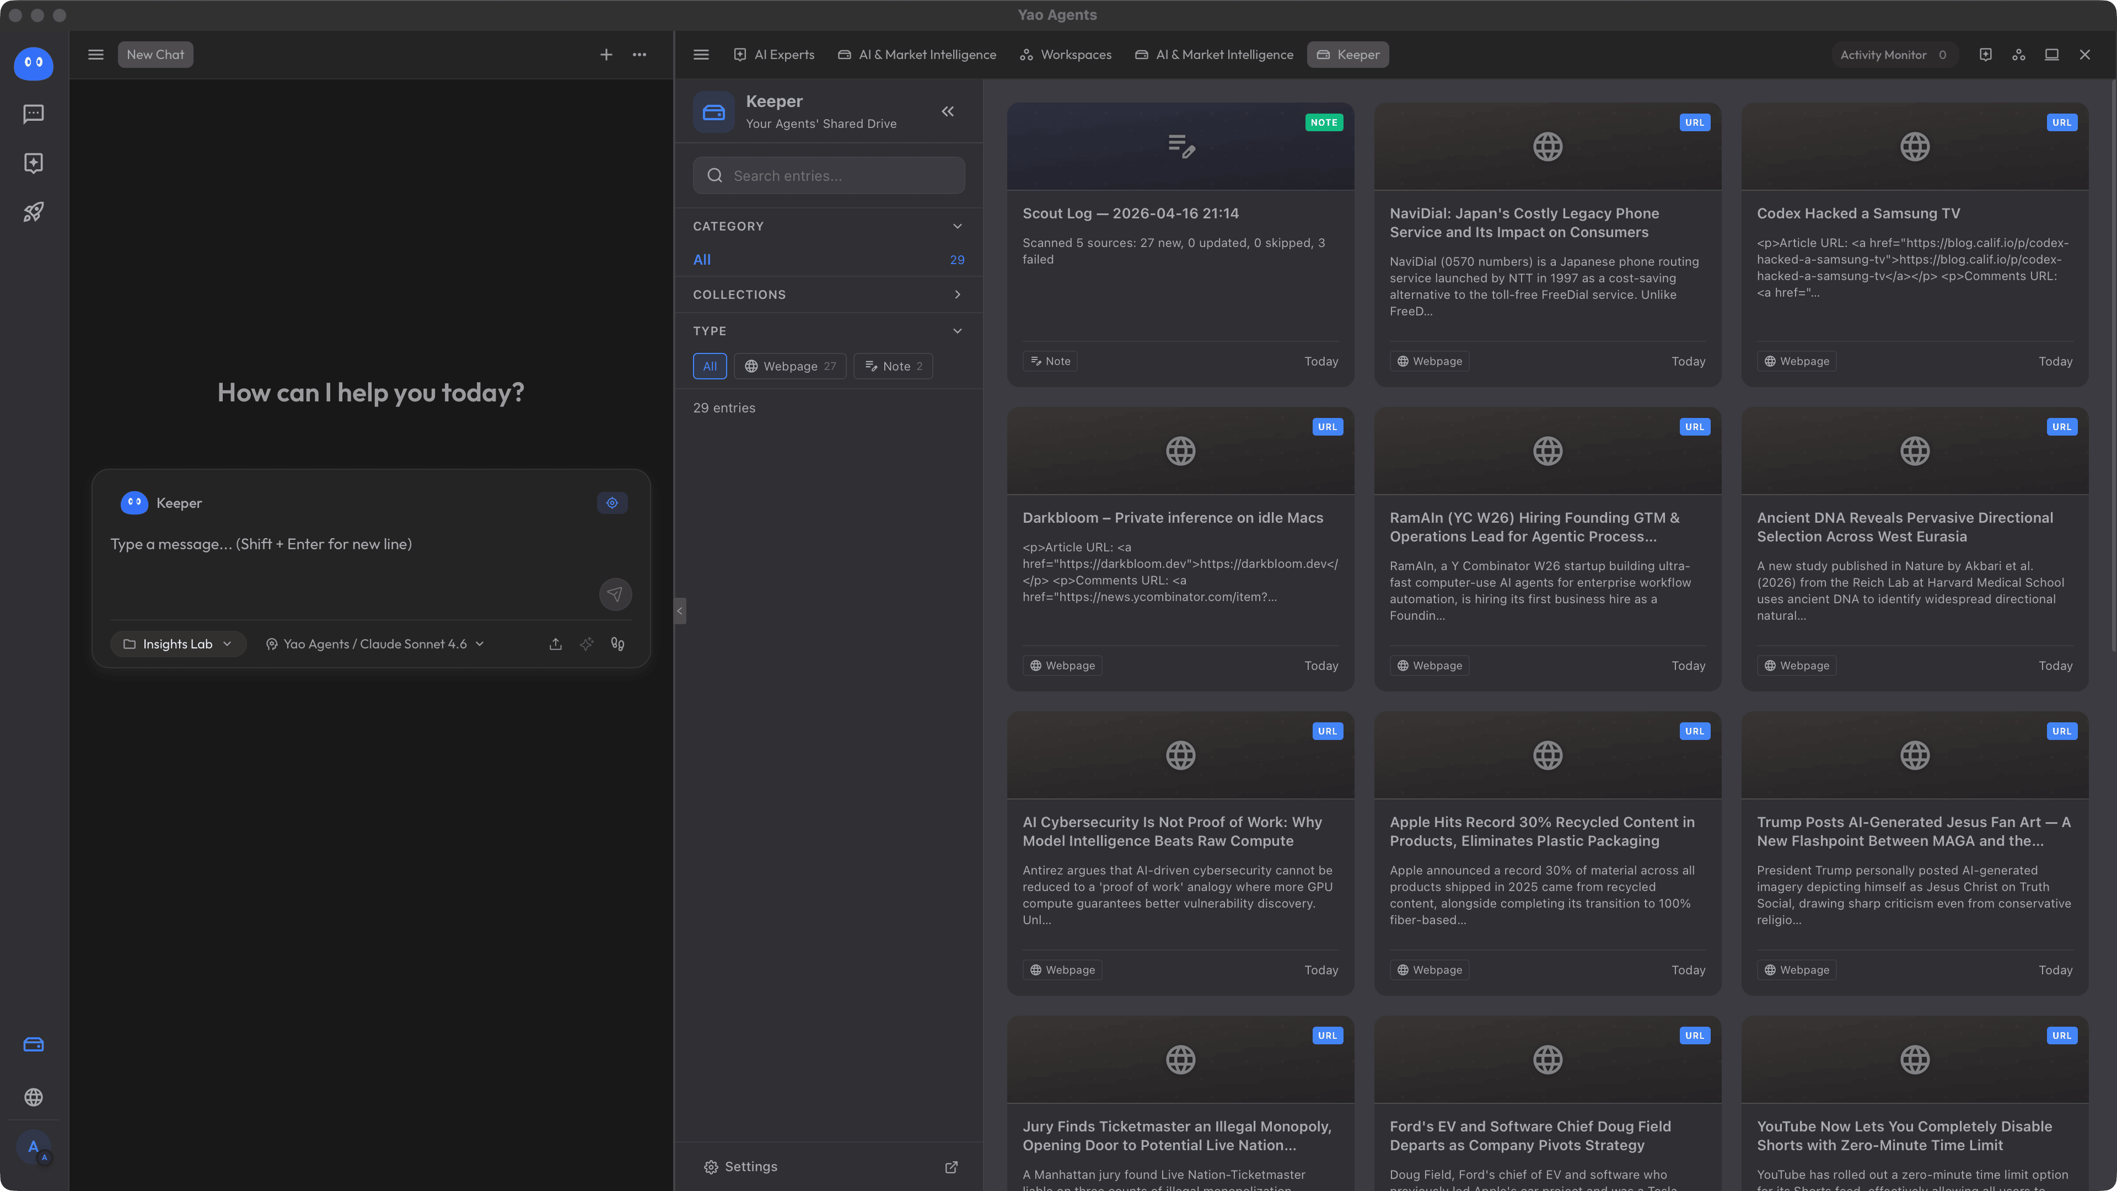Open the AI Cybersecurity Is Not Proof of Work entry

1180,853
